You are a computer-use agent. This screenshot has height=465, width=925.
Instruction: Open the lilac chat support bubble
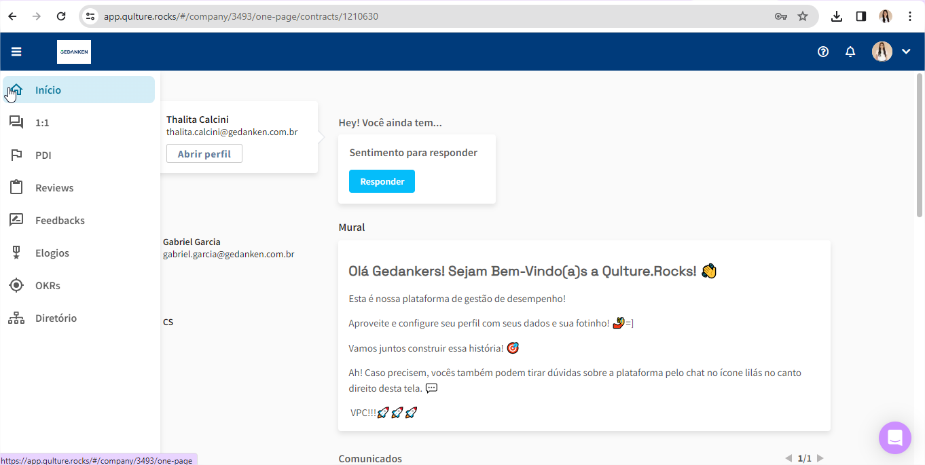pos(894,438)
